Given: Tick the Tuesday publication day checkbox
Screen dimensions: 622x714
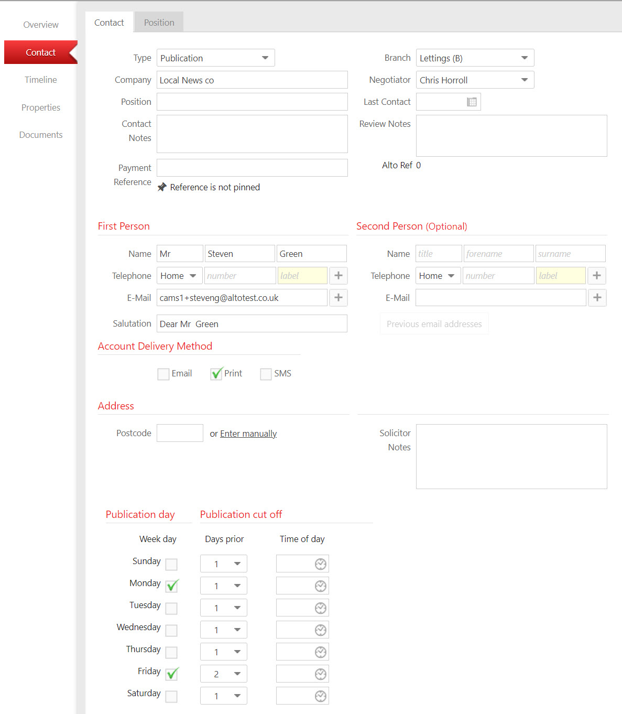Looking at the screenshot, I should coord(171,609).
